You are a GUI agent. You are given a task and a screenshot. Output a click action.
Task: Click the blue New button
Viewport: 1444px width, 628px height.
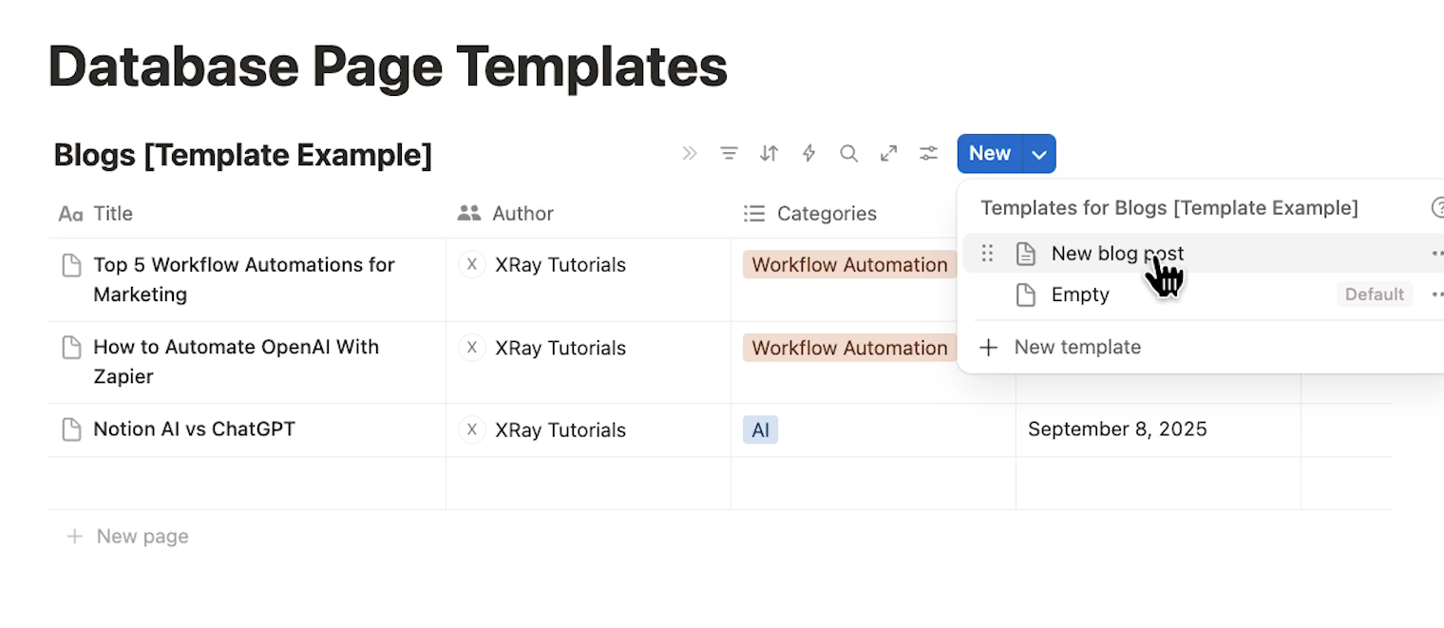[x=989, y=153]
